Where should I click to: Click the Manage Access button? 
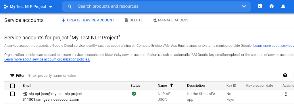click(x=170, y=20)
